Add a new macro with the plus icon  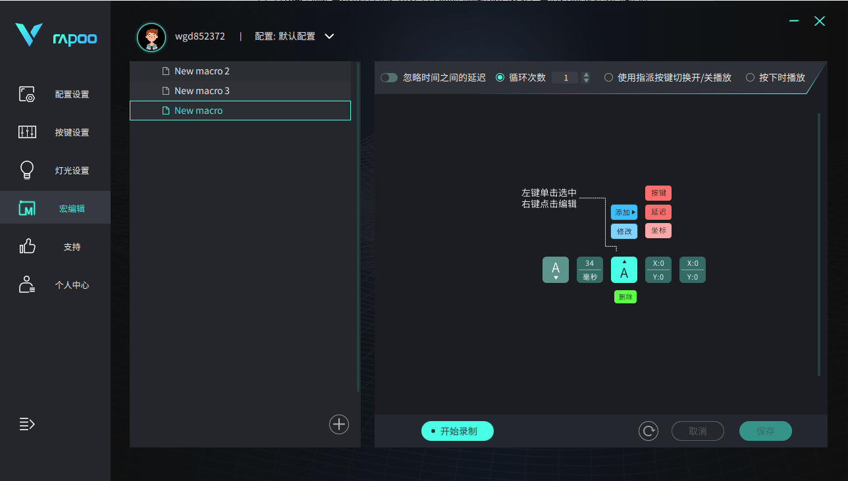339,424
